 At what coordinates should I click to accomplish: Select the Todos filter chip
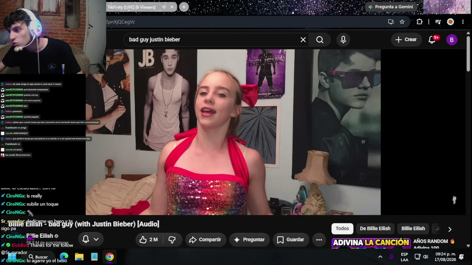(x=342, y=229)
